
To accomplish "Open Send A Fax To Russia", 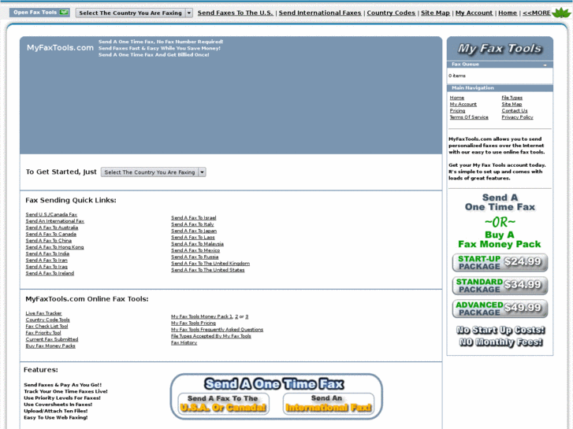I will coord(195,257).
